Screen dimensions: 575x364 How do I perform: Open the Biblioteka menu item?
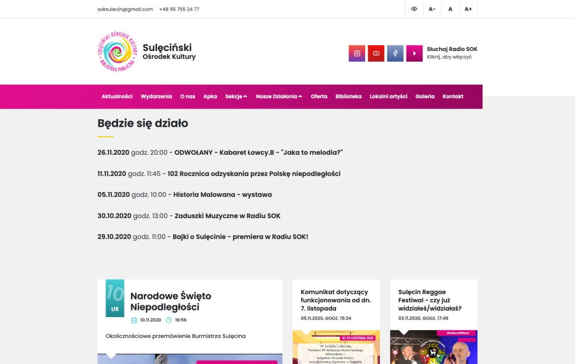[348, 96]
